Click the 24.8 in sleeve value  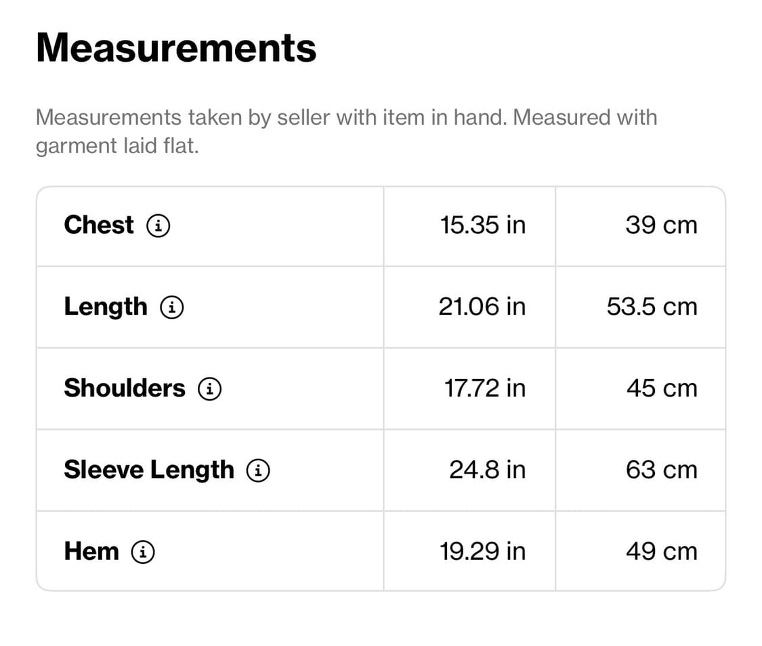[x=487, y=470]
